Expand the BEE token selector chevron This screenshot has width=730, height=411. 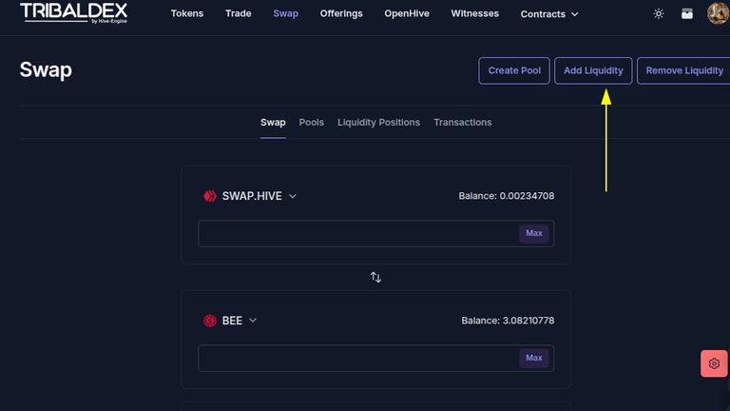click(253, 321)
